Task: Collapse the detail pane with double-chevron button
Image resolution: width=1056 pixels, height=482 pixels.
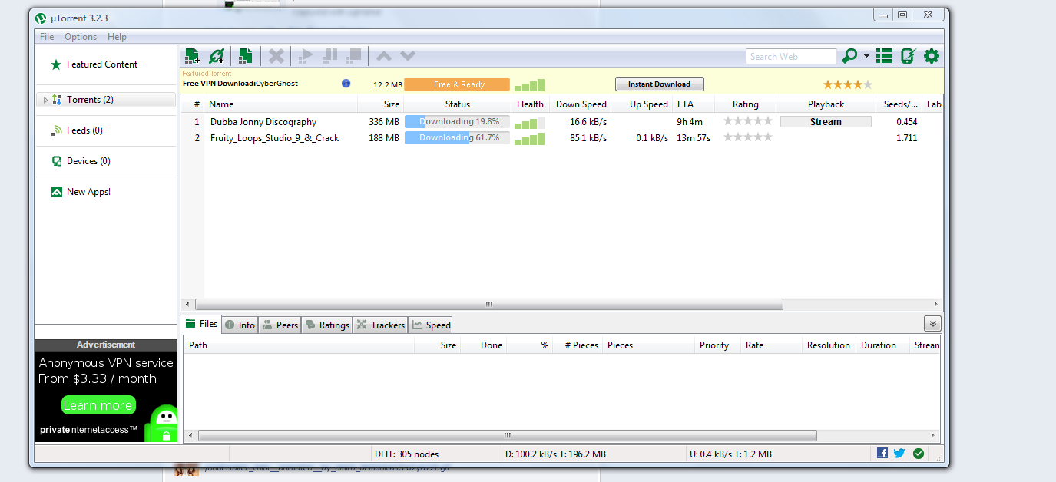Action: tap(932, 324)
